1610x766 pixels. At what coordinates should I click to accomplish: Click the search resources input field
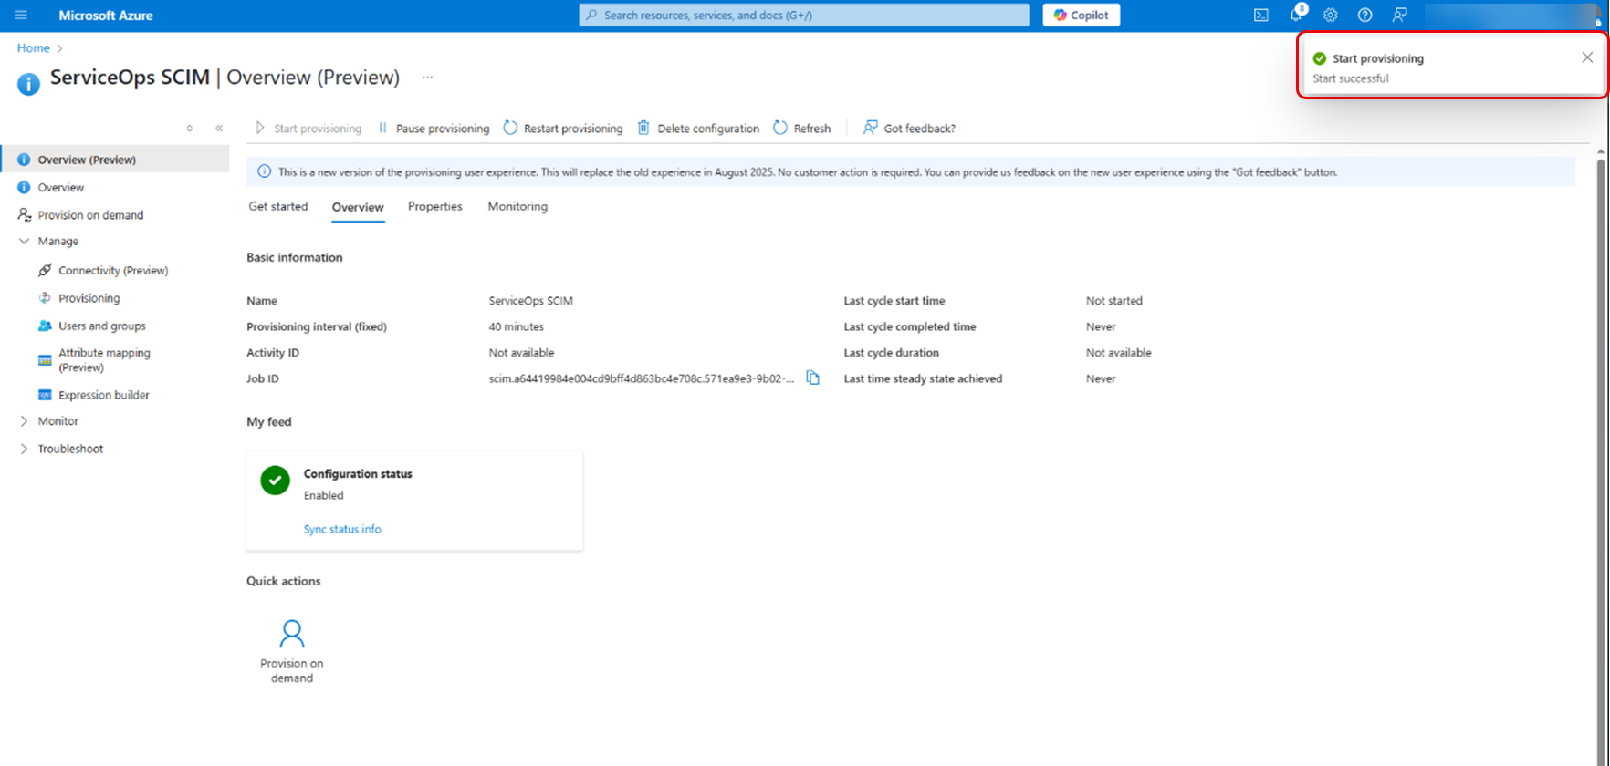803,16
